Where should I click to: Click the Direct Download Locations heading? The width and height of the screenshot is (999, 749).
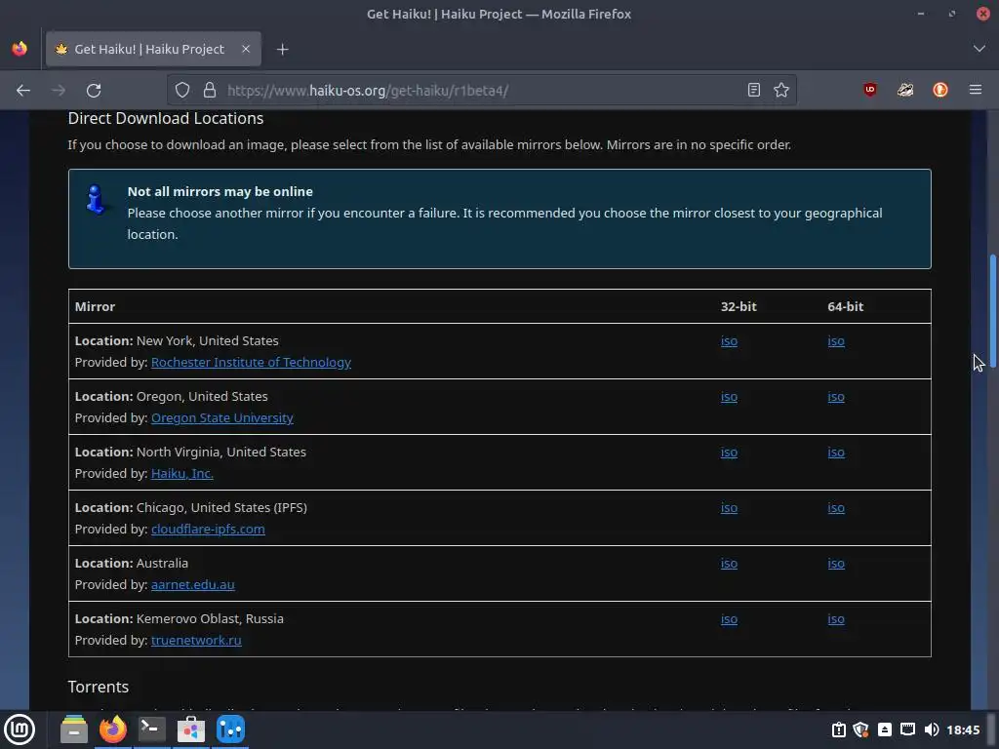coord(166,118)
